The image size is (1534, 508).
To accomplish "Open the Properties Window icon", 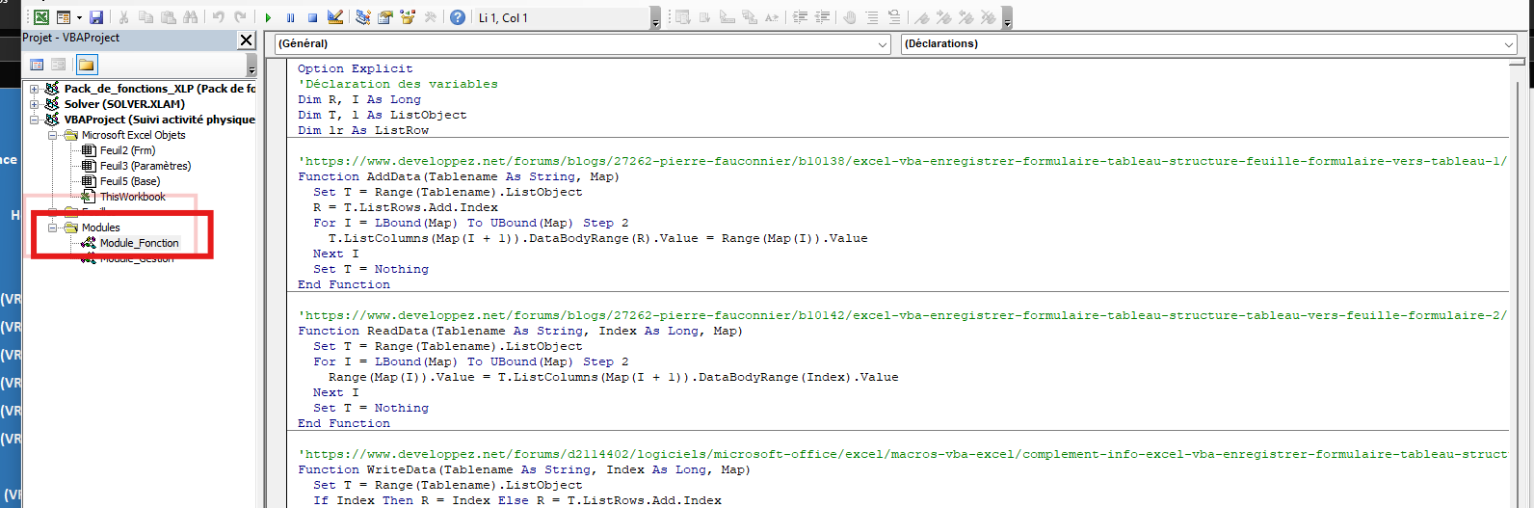I will (x=385, y=17).
